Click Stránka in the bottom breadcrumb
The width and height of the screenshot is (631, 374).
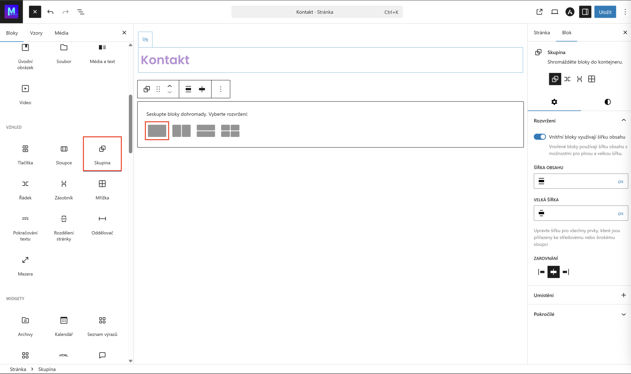[x=18, y=369]
